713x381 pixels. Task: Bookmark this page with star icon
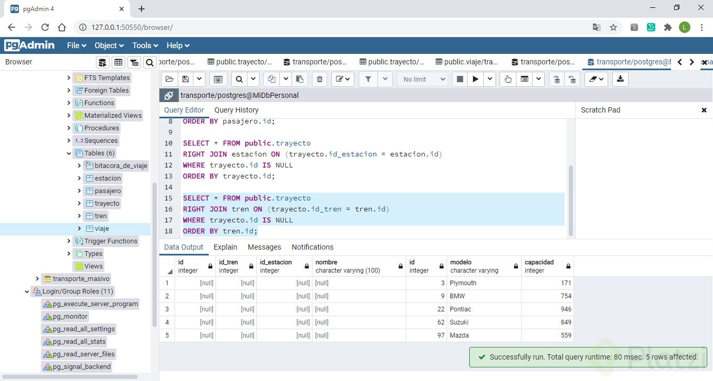(x=613, y=27)
